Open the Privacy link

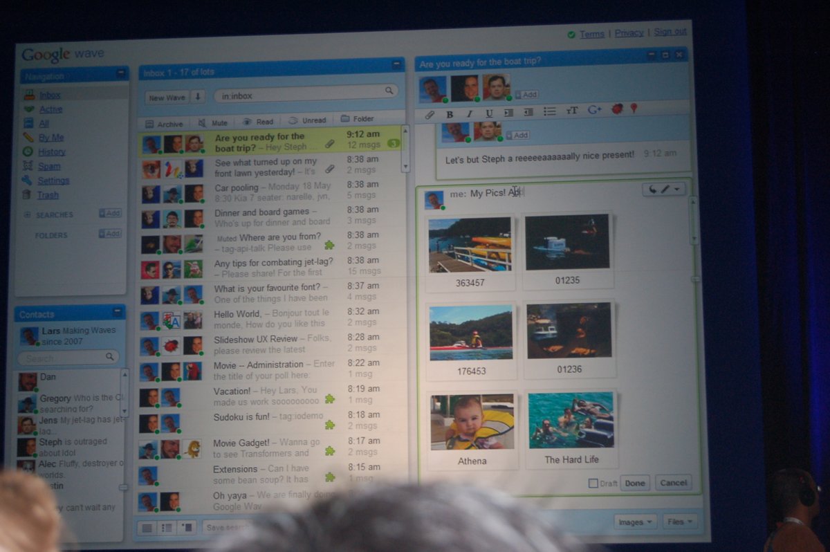(629, 33)
